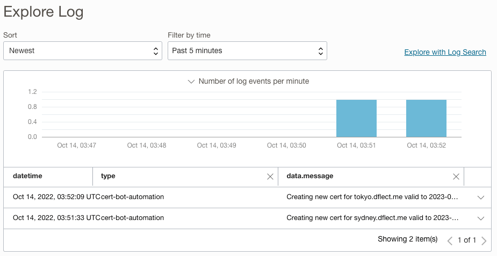
Task: Click the sydney.dflect.me cert message text
Action: 372,218
